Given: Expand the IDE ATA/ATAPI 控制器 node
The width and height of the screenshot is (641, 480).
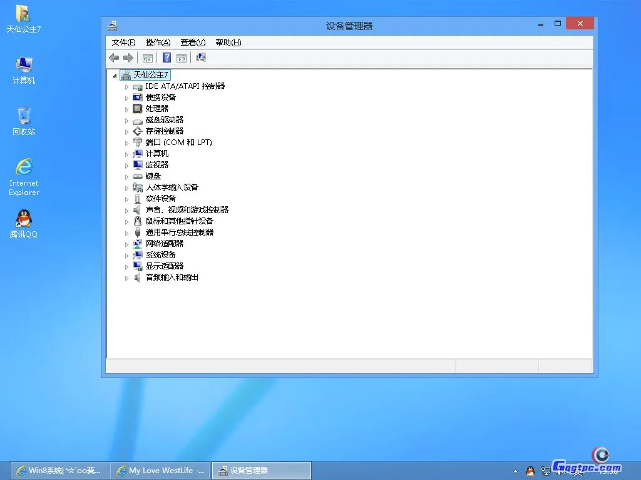Looking at the screenshot, I should 127,86.
